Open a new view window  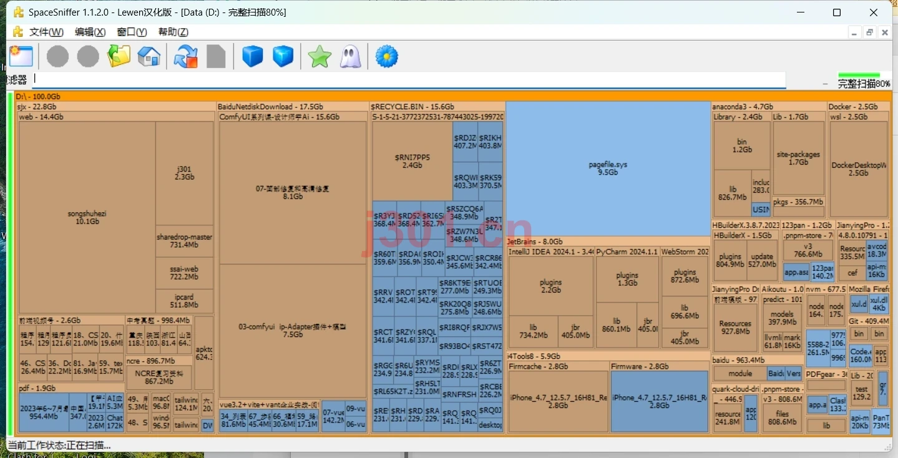point(21,57)
